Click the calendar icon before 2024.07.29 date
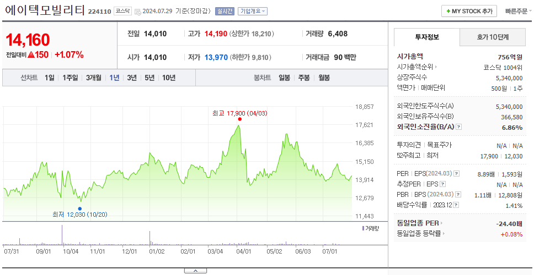This screenshot has height=275, width=534. 137,12
